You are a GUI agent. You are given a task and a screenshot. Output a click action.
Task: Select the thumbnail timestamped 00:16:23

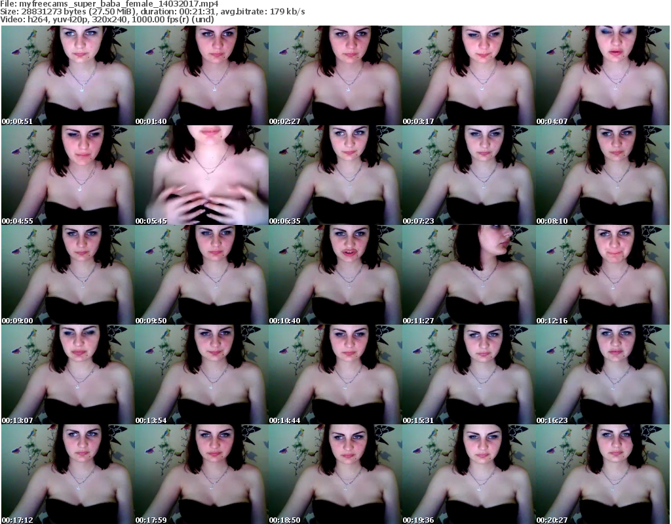[x=603, y=374]
